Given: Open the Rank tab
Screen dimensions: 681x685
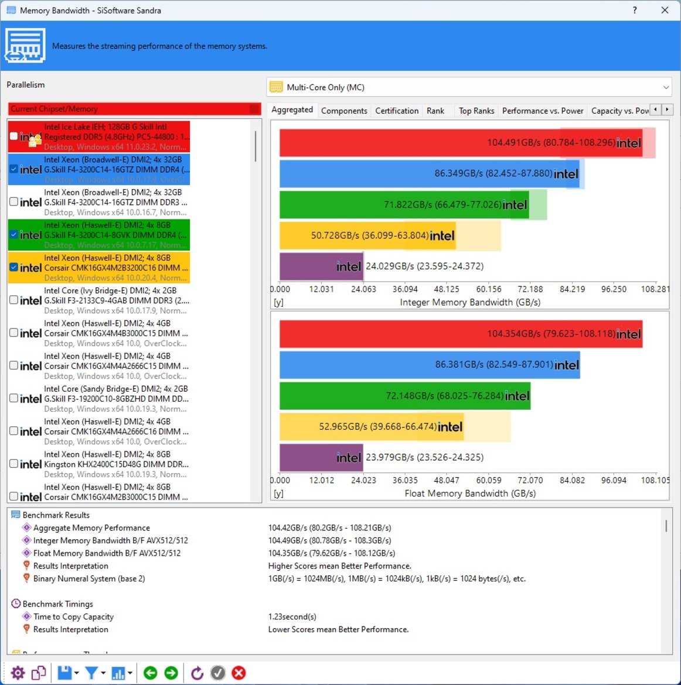Looking at the screenshot, I should [435, 111].
